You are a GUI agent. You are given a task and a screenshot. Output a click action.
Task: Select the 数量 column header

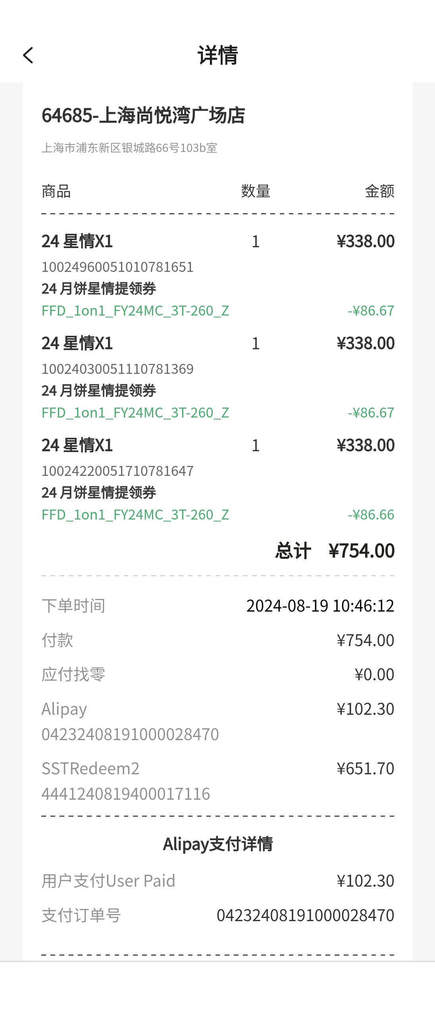pyautogui.click(x=256, y=191)
